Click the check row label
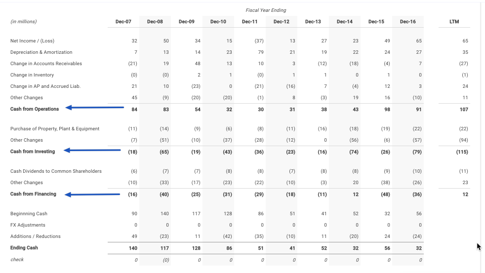This screenshot has width=485, height=273. pos(17,259)
